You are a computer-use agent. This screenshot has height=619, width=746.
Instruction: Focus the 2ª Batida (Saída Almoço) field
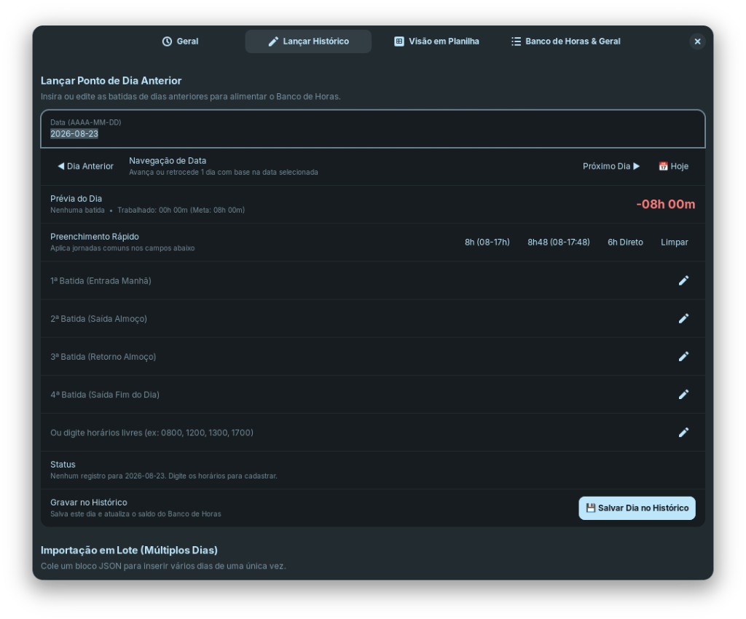pyautogui.click(x=373, y=318)
